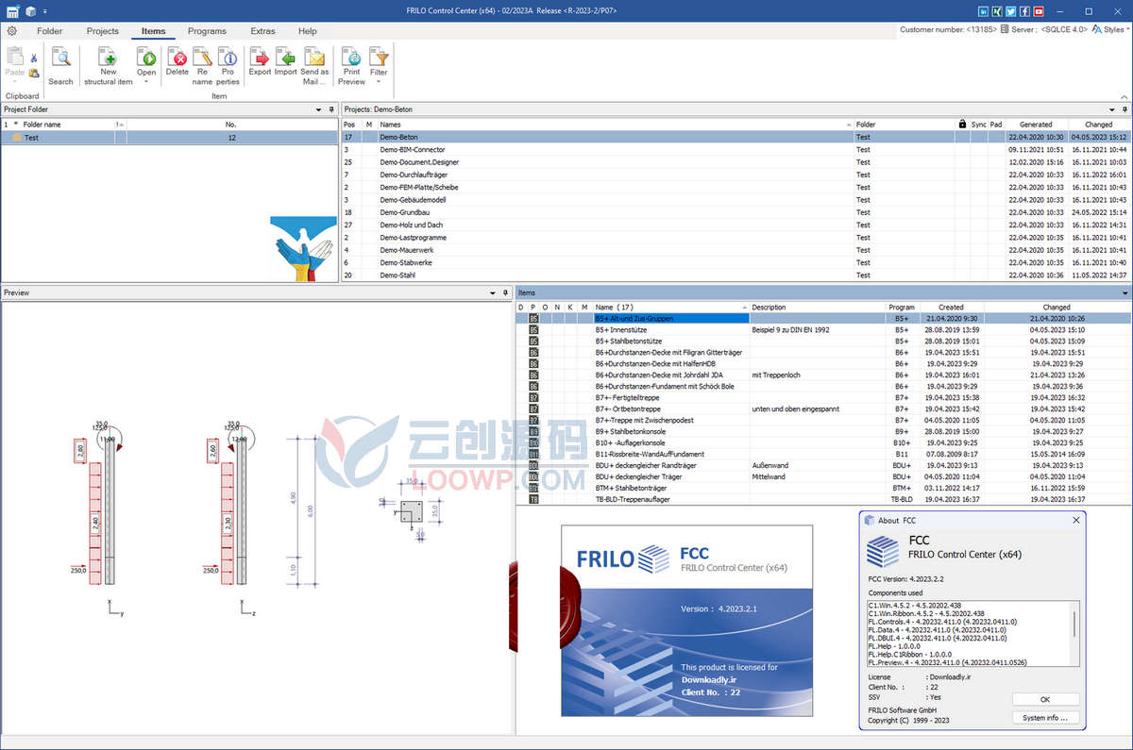The image size is (1133, 750).
Task: Open the LinkedIn link in title bar
Action: coord(984,11)
